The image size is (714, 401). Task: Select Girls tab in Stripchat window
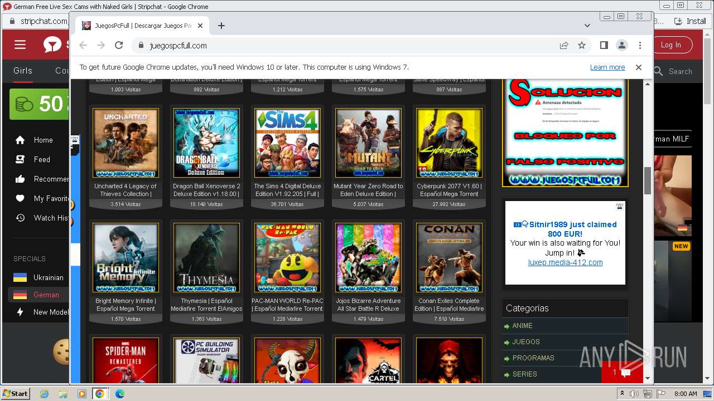[x=23, y=71]
